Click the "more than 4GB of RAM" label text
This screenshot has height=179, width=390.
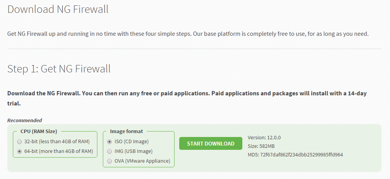[x=67, y=151]
